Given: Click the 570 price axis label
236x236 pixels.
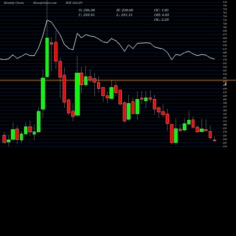Looking at the screenshot, I should [225, 60].
